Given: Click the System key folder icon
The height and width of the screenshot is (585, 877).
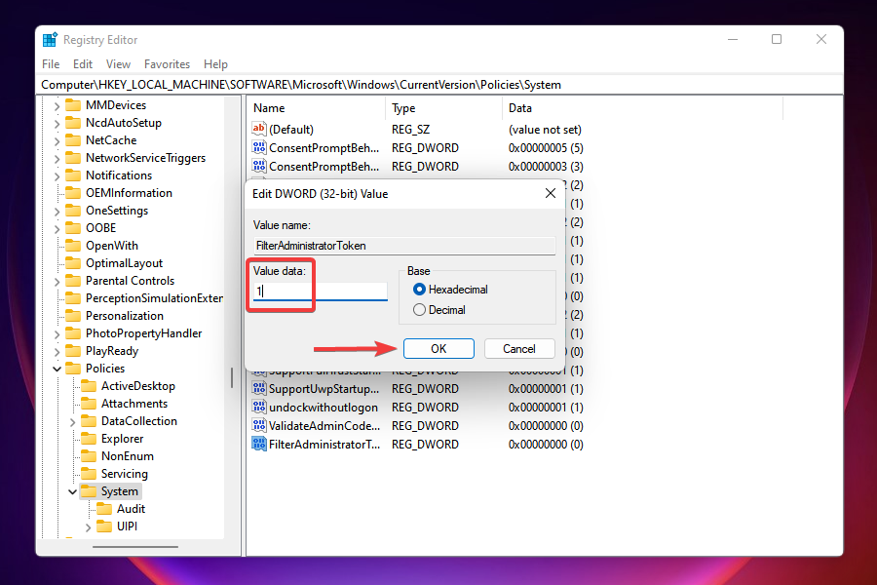Looking at the screenshot, I should point(89,491).
